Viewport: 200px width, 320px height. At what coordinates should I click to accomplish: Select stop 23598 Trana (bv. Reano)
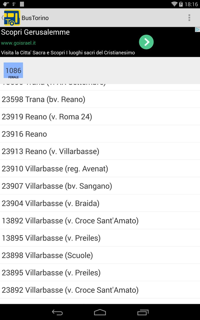tap(100, 99)
